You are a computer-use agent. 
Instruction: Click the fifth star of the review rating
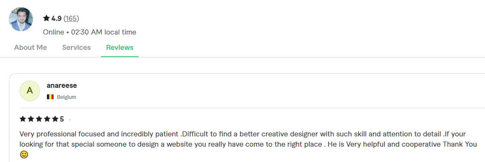pos(55,119)
